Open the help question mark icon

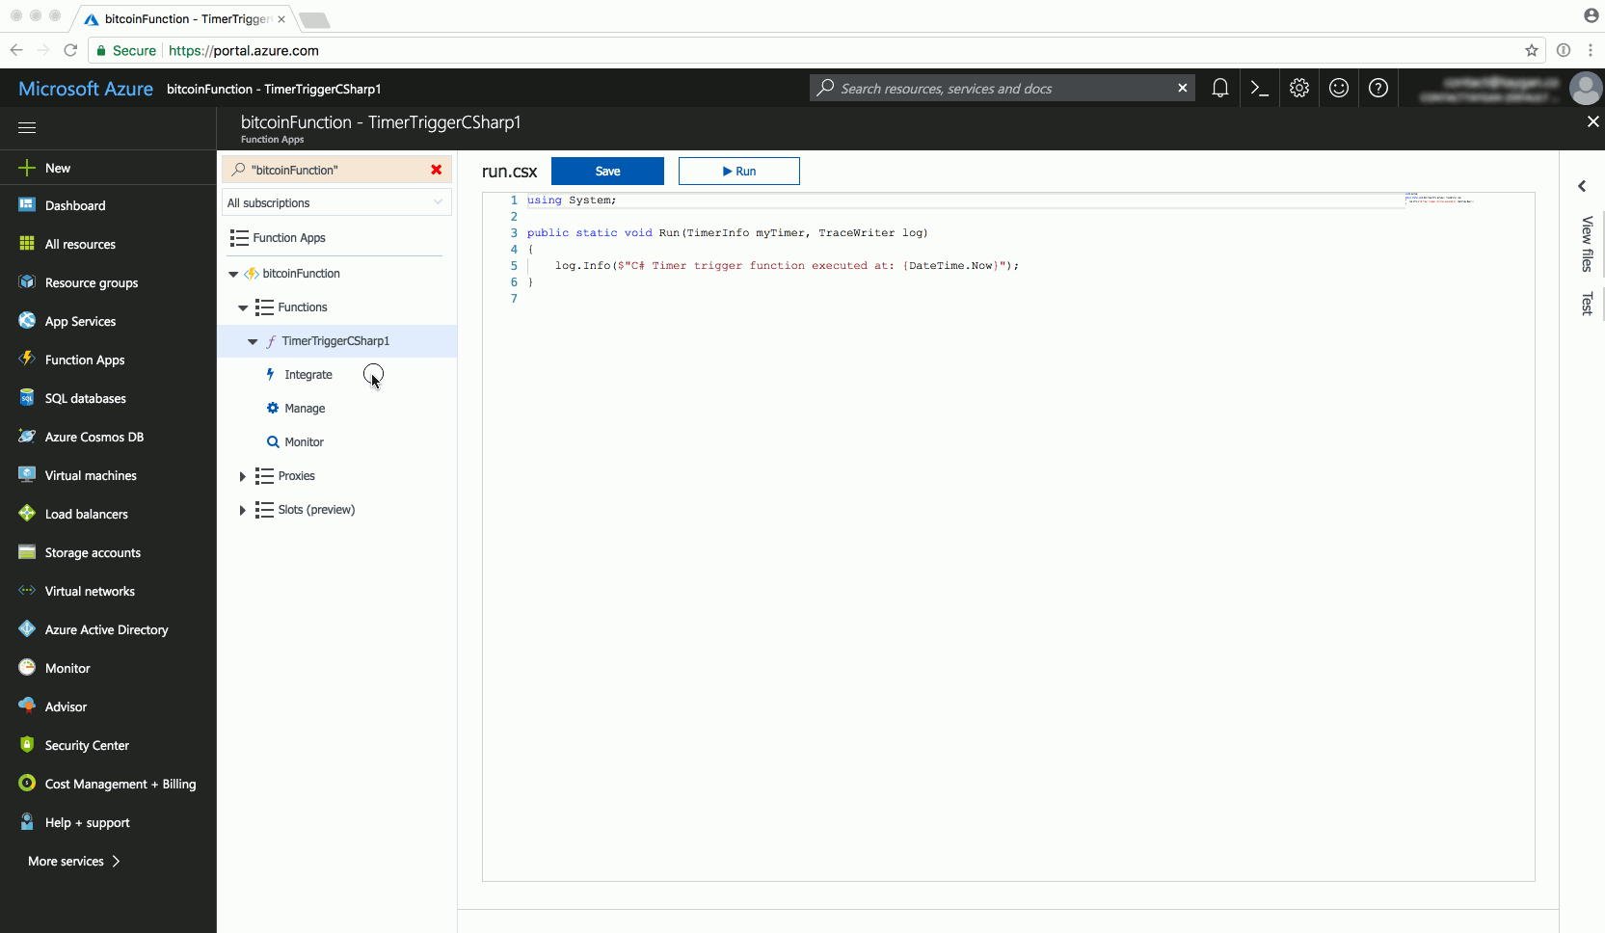(1378, 88)
